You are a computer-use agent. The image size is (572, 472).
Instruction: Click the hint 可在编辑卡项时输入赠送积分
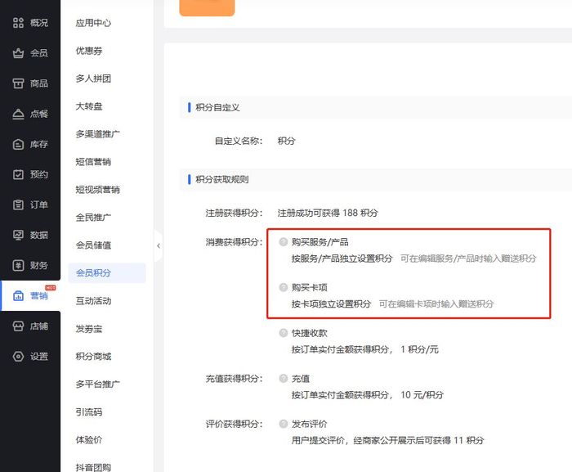pyautogui.click(x=436, y=304)
